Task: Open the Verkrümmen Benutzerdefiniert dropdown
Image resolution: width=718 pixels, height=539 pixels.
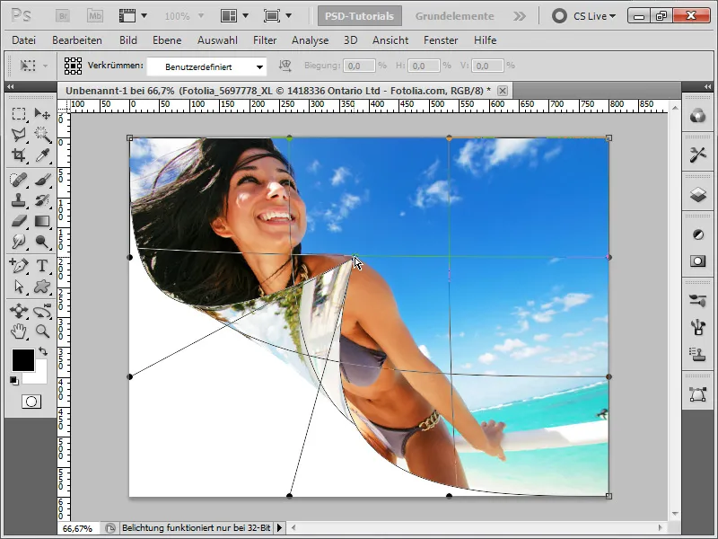Action: coord(206,66)
